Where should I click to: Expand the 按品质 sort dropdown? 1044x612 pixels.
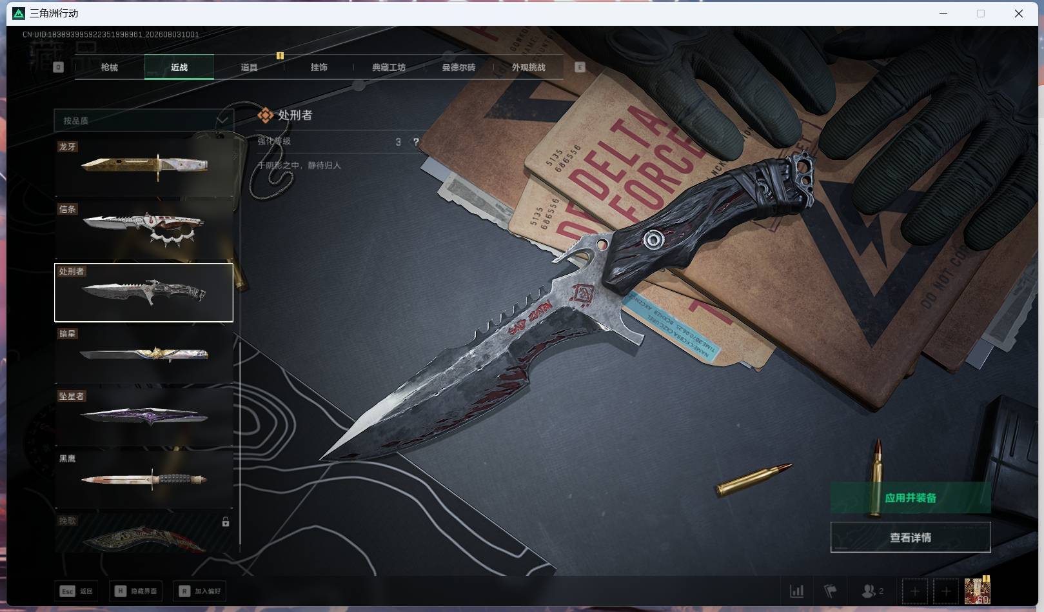(143, 121)
